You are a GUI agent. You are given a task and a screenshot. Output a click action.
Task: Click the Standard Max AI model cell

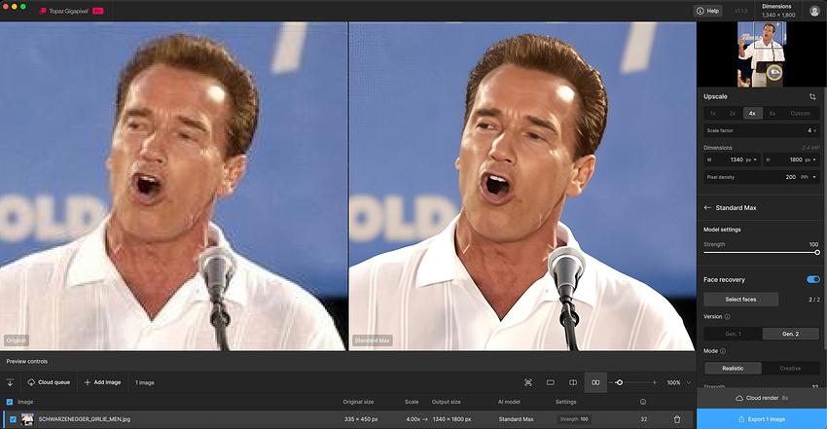[x=516, y=419]
